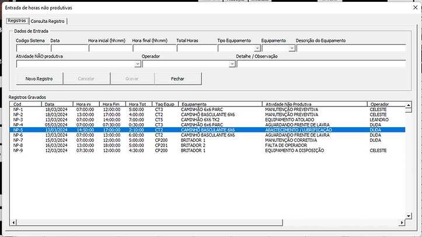Click the Data column header in list

pos(57,104)
